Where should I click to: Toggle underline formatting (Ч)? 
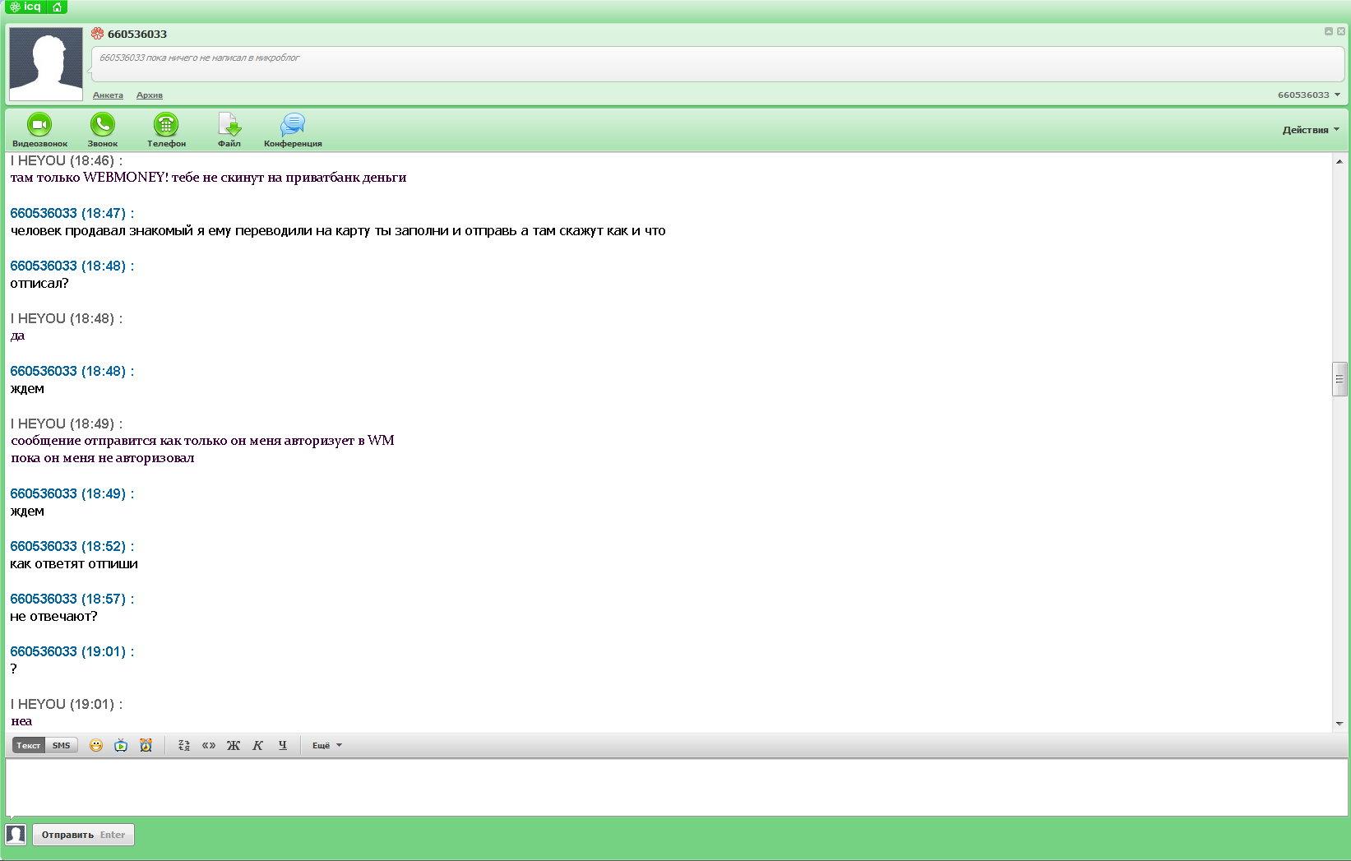(282, 745)
